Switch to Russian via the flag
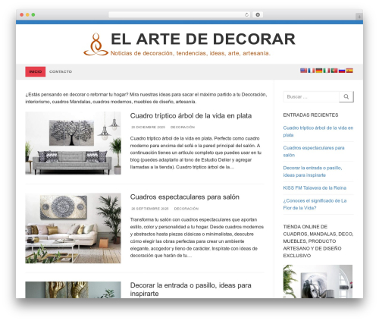 [x=342, y=71]
